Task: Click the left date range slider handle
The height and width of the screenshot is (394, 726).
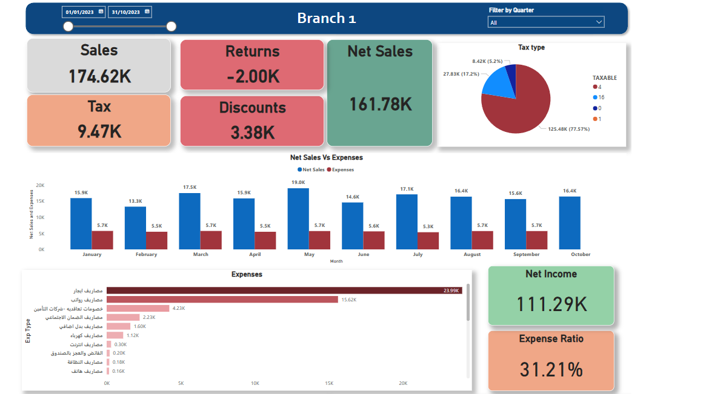Action: coord(68,26)
